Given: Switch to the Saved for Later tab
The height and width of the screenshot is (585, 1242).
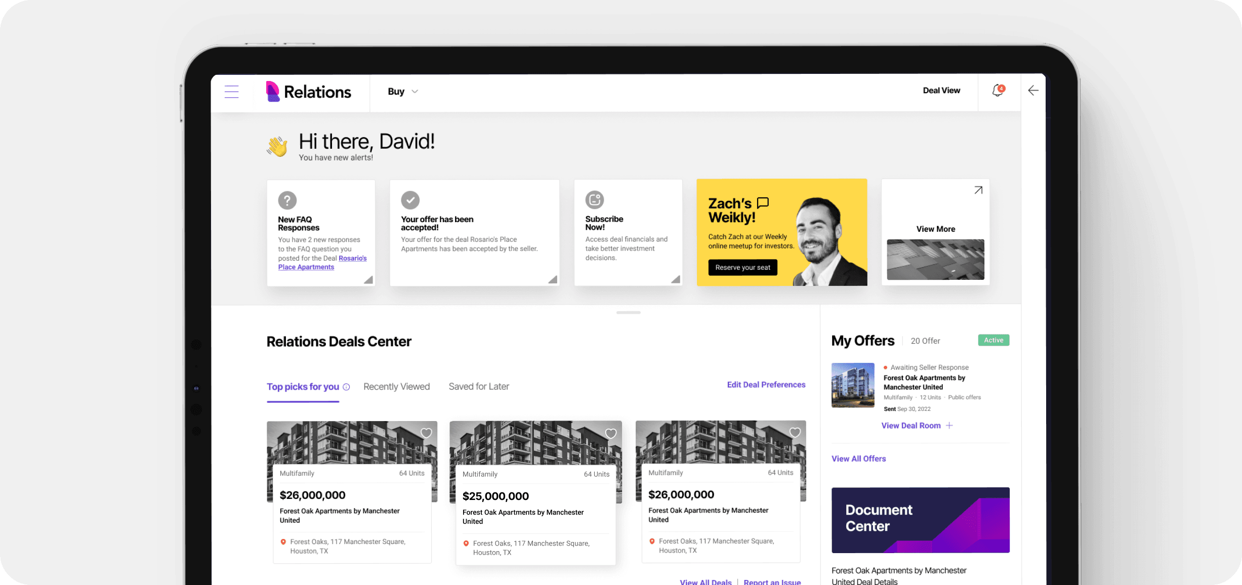Looking at the screenshot, I should 479,387.
